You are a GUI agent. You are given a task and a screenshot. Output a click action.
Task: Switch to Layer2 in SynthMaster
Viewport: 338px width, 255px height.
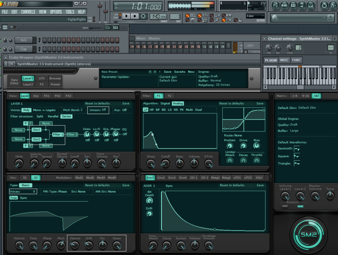pos(28,84)
